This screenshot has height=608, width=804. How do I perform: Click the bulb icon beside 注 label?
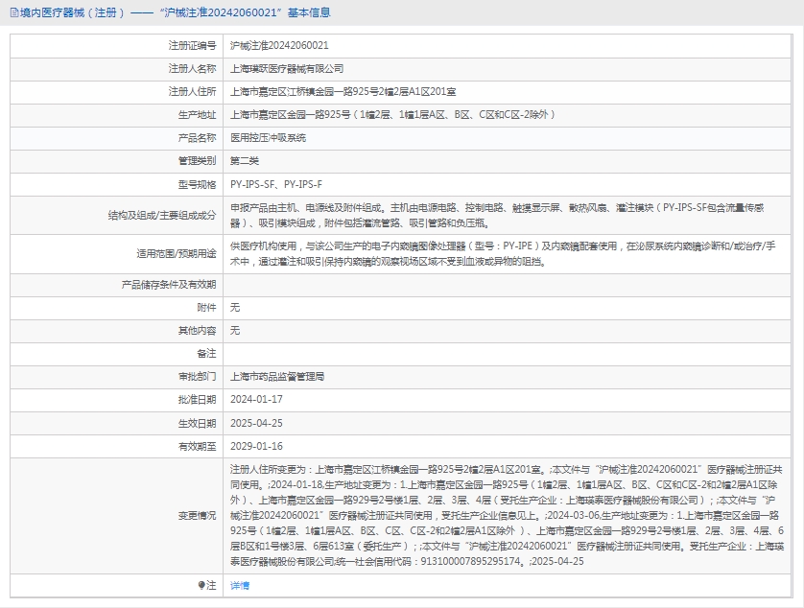[201, 585]
